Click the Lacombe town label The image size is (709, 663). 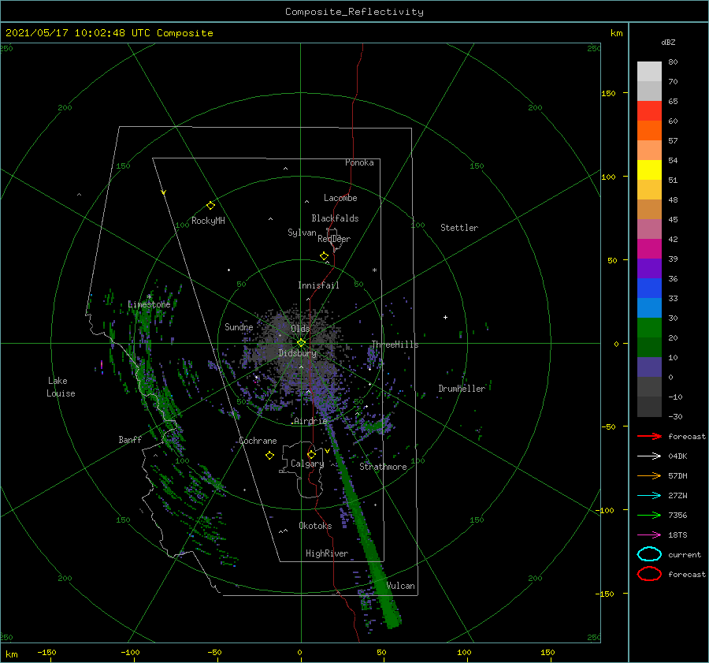coord(340,198)
